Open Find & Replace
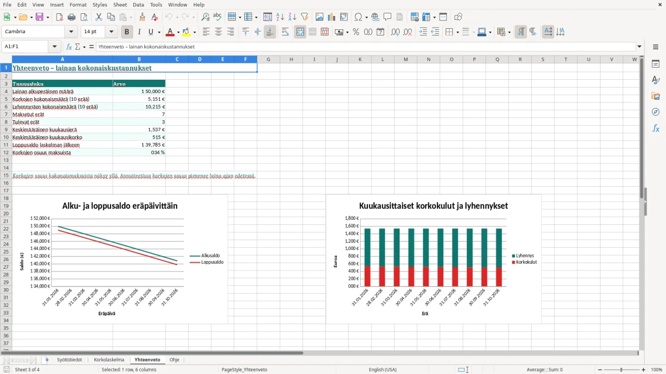 point(205,17)
